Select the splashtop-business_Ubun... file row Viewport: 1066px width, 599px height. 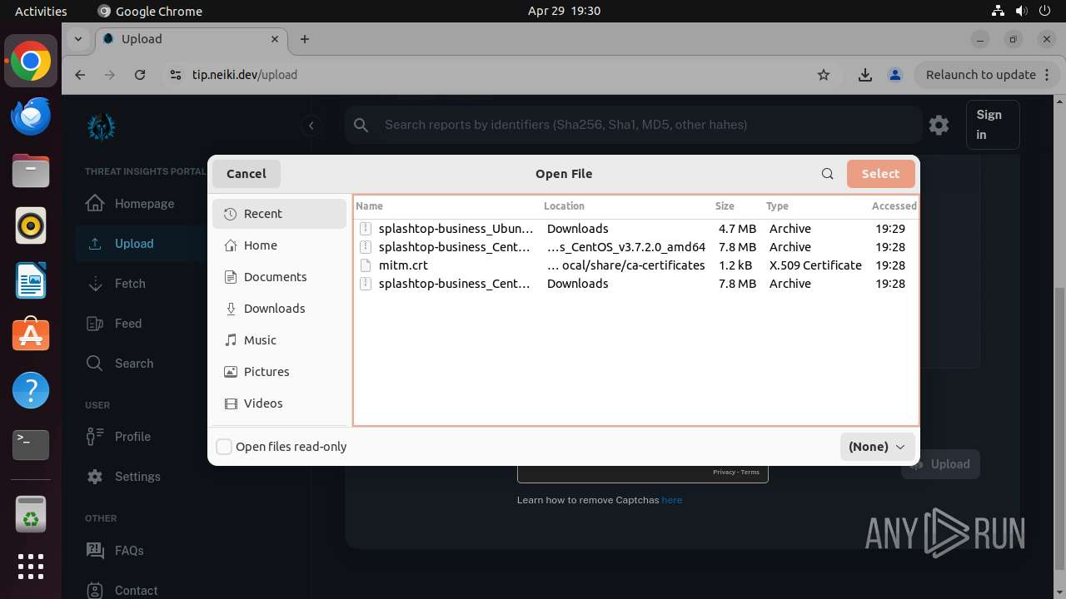[x=636, y=229]
